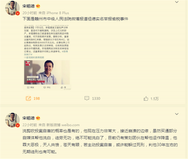Expand the second post's chevron options menu
The width and height of the screenshot is (188, 159).
point(177,114)
